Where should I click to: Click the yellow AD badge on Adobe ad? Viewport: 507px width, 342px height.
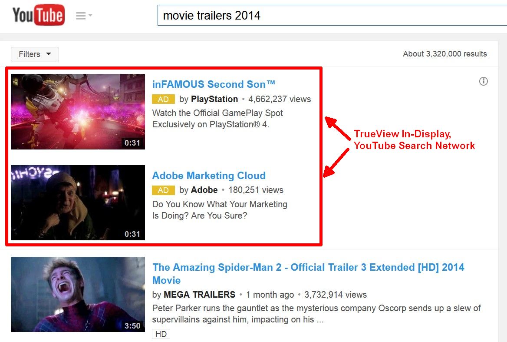[x=163, y=190]
